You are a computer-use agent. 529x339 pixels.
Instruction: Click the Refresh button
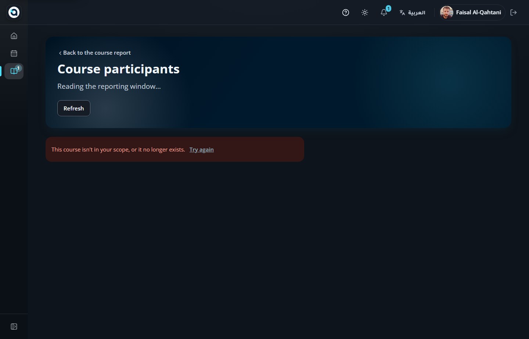tap(74, 108)
